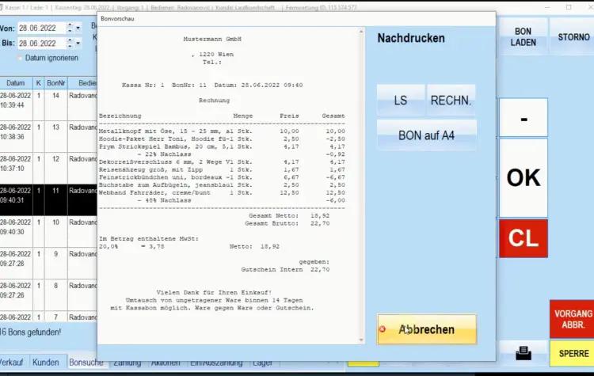The width and height of the screenshot is (594, 376).
Task: Open the Aktionen tab
Action: click(x=166, y=363)
